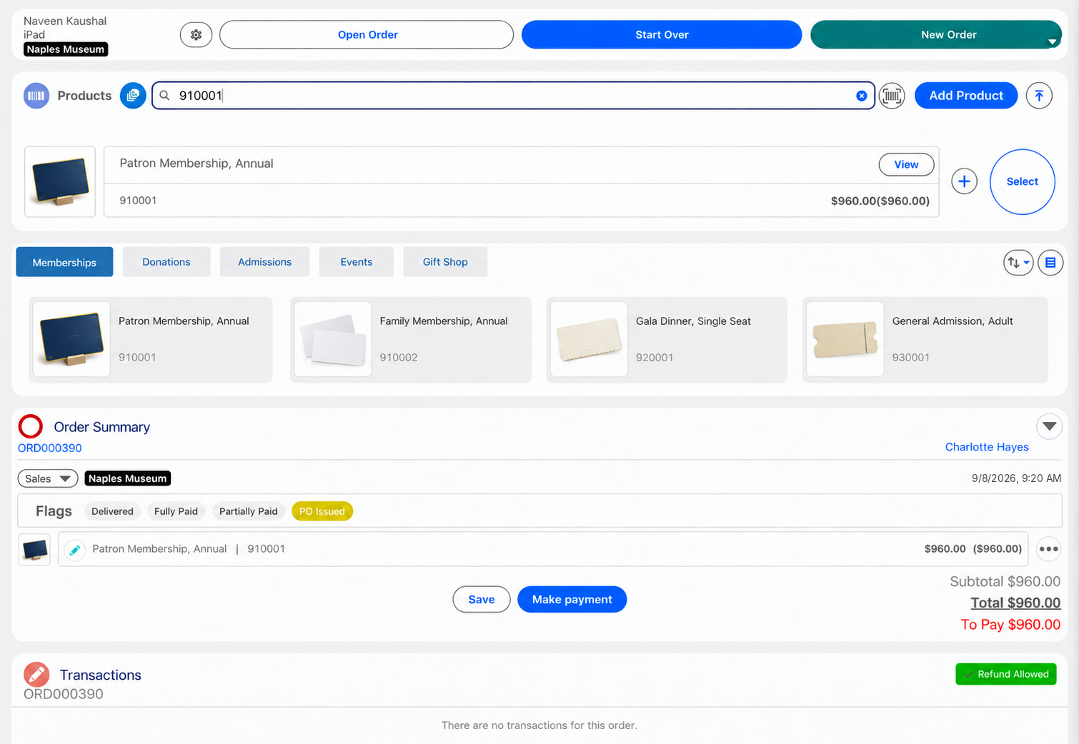This screenshot has width=1079, height=744.
Task: Toggle the Fully Paid flag
Action: coord(176,511)
